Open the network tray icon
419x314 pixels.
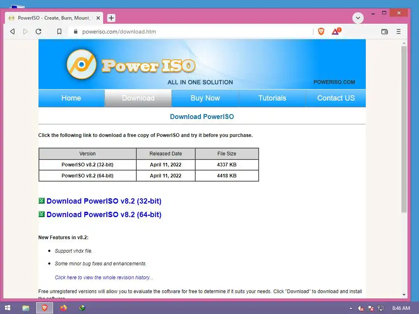[381, 308]
